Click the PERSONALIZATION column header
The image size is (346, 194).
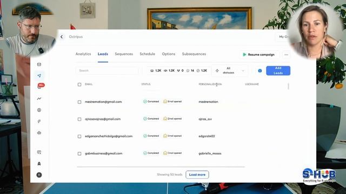coord(210,84)
